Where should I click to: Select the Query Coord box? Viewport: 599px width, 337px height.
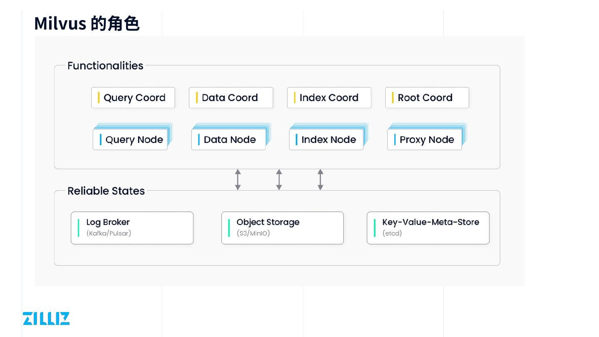tap(133, 98)
